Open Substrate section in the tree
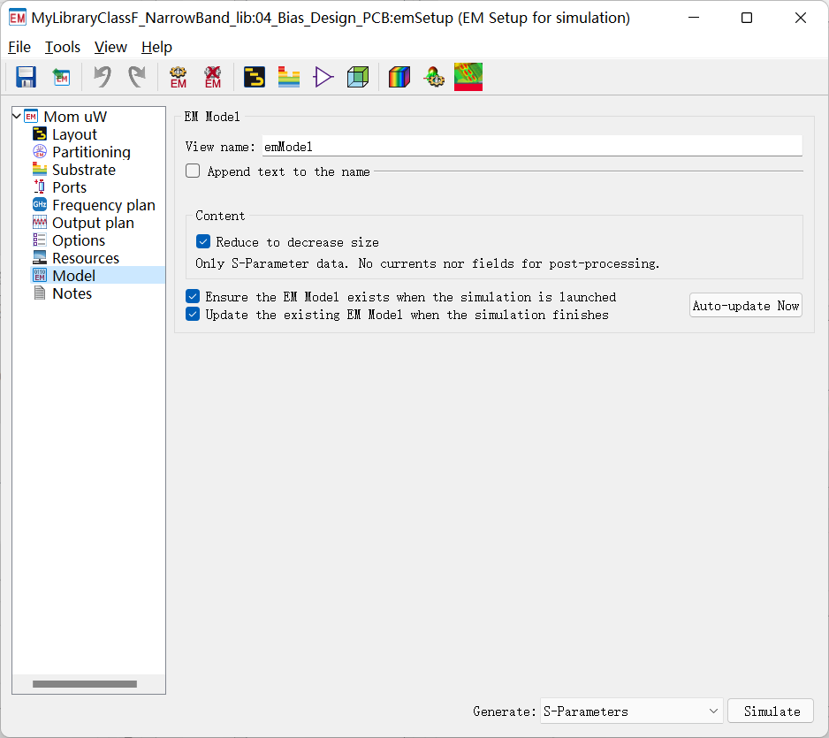The height and width of the screenshot is (738, 829). coord(84,170)
